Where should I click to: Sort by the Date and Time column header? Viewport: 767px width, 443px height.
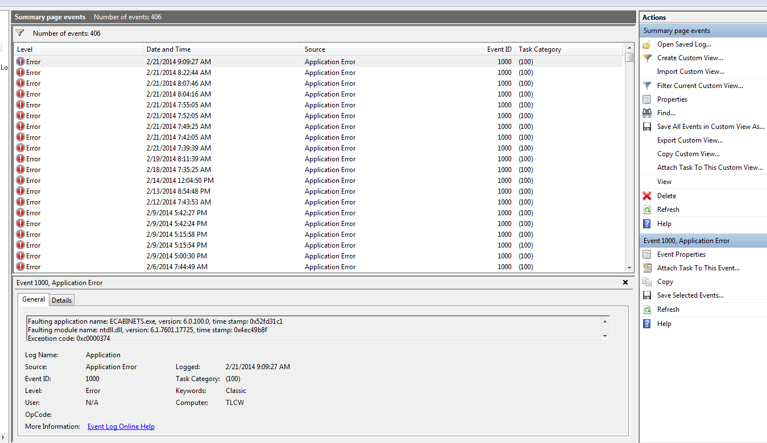point(168,49)
